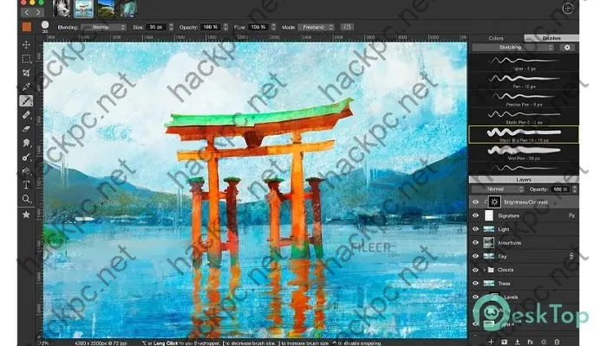Hide the Mountains layer
Image resolution: width=607 pixels, height=346 pixels.
476,242
